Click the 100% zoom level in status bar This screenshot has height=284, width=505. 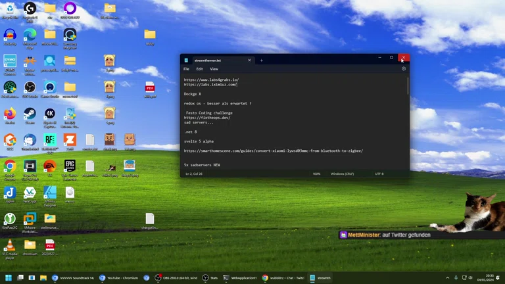(x=316, y=174)
